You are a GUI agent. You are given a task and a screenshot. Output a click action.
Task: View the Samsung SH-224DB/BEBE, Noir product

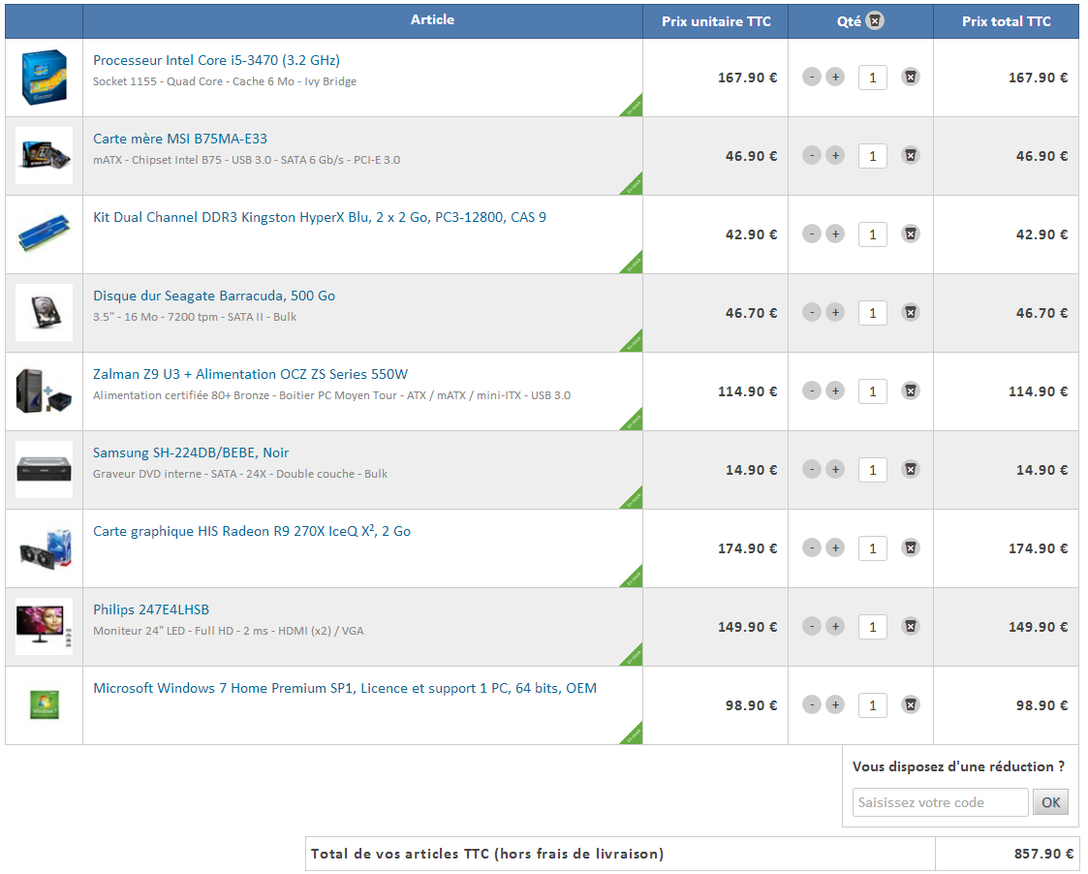191,453
